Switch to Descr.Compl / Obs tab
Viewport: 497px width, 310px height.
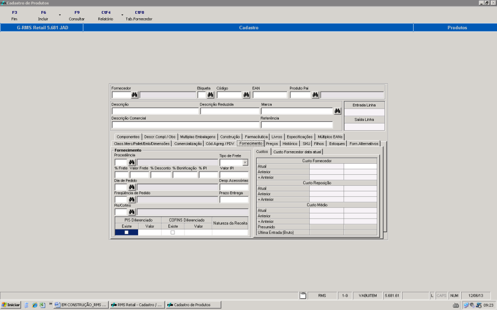pyautogui.click(x=160, y=137)
